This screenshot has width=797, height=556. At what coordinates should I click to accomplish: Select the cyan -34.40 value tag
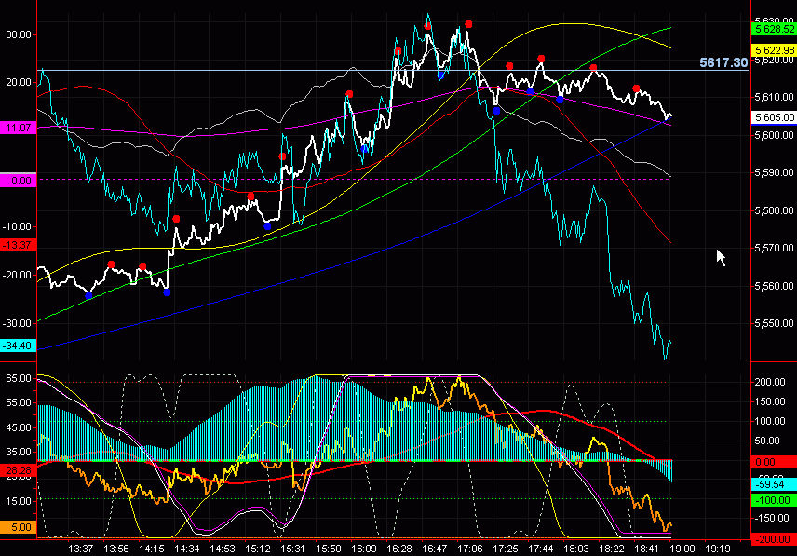coord(19,346)
